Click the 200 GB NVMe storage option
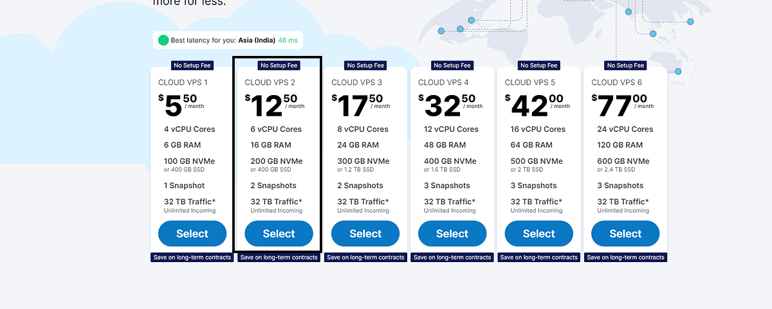Screen dimensions: 772x309 (x=277, y=161)
